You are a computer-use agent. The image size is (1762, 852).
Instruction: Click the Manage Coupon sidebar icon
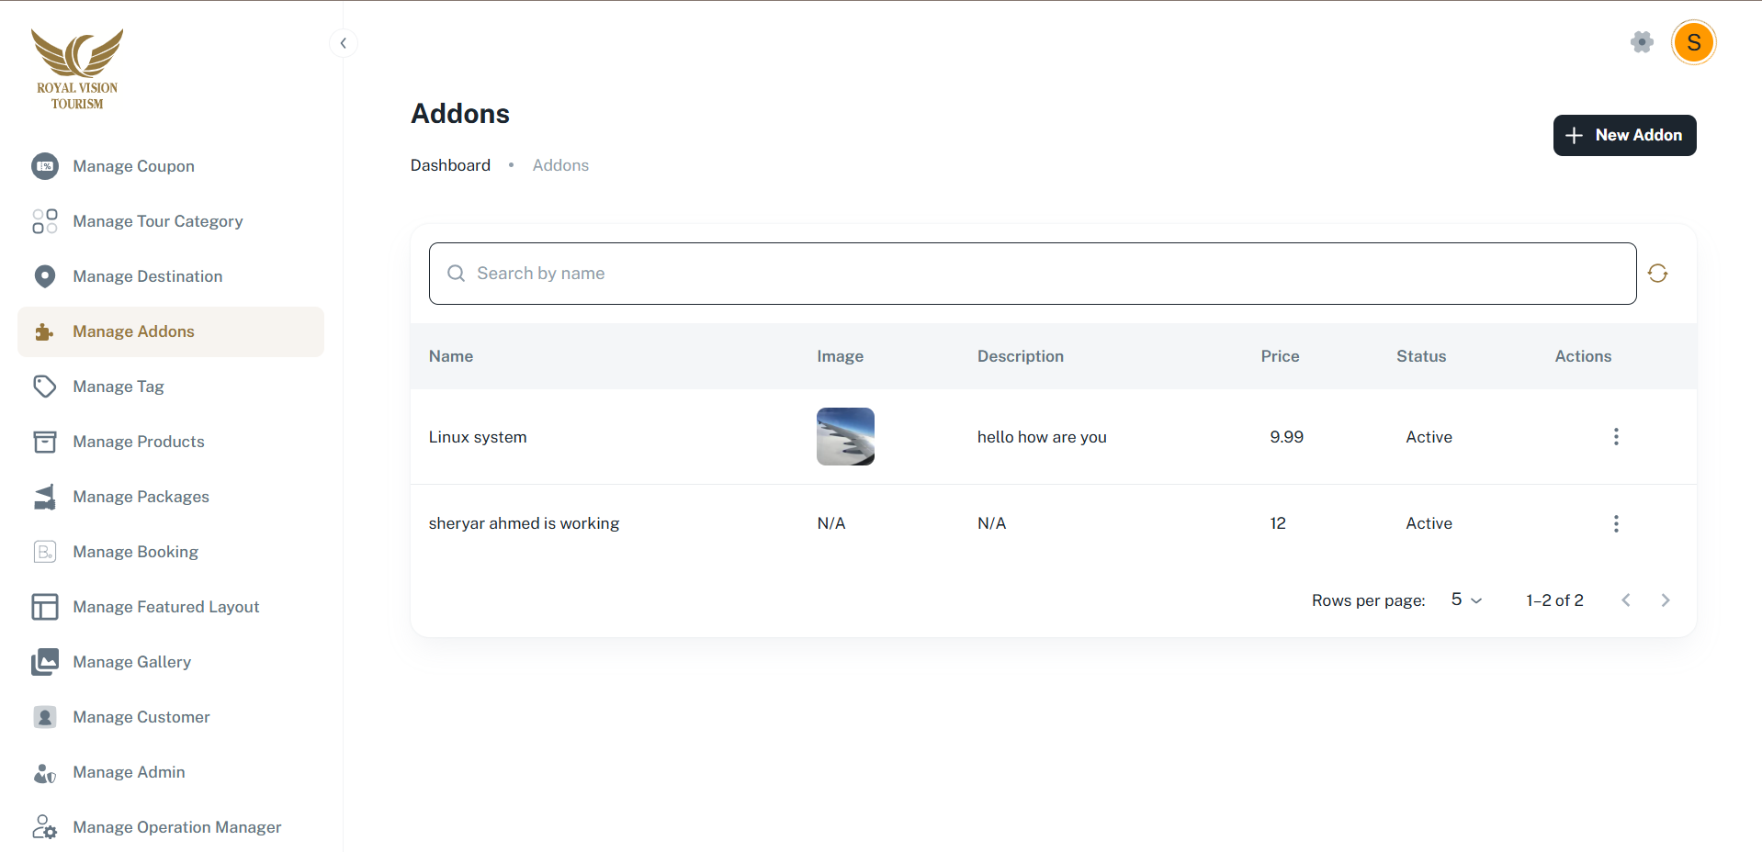click(x=45, y=166)
